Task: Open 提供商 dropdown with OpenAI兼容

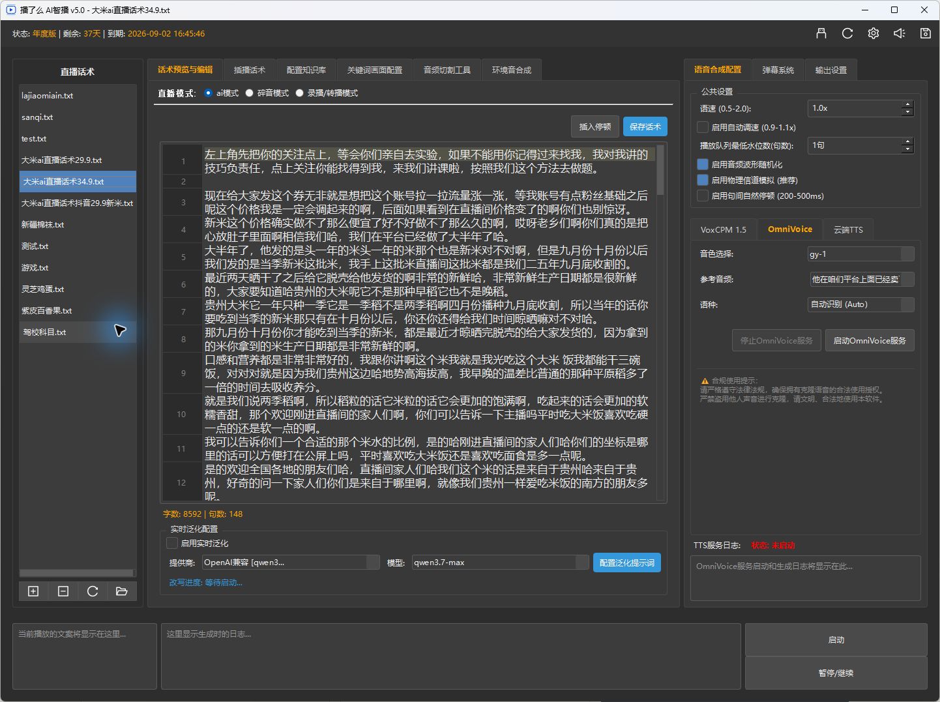Action: (x=291, y=563)
